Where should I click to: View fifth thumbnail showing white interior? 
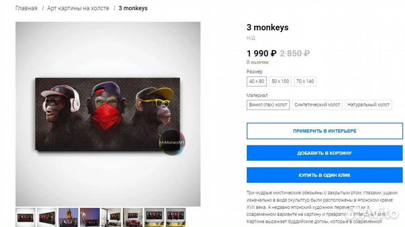pos(111,217)
